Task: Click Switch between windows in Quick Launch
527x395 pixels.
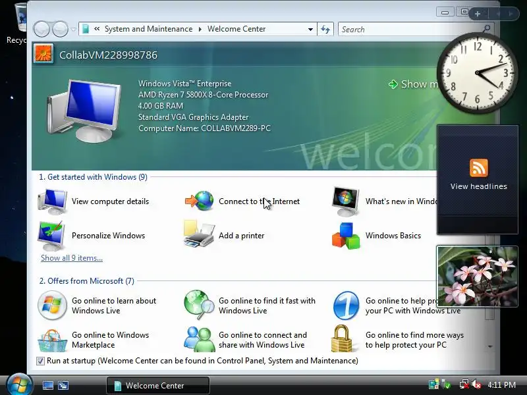Action: click(63, 385)
